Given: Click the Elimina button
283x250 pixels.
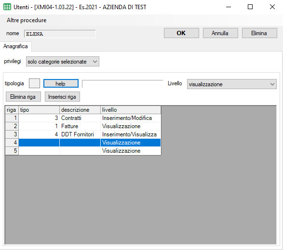Looking at the screenshot, I should point(259,33).
